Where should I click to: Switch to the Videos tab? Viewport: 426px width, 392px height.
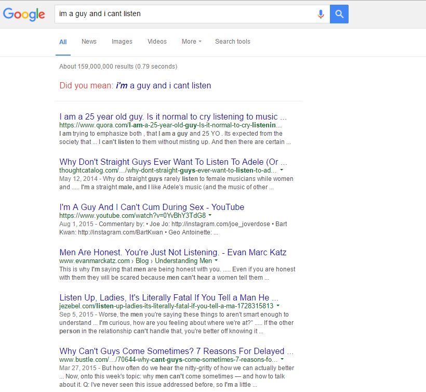point(157,42)
